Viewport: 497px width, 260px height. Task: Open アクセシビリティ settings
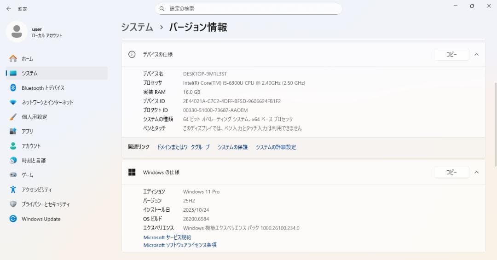pos(57,189)
